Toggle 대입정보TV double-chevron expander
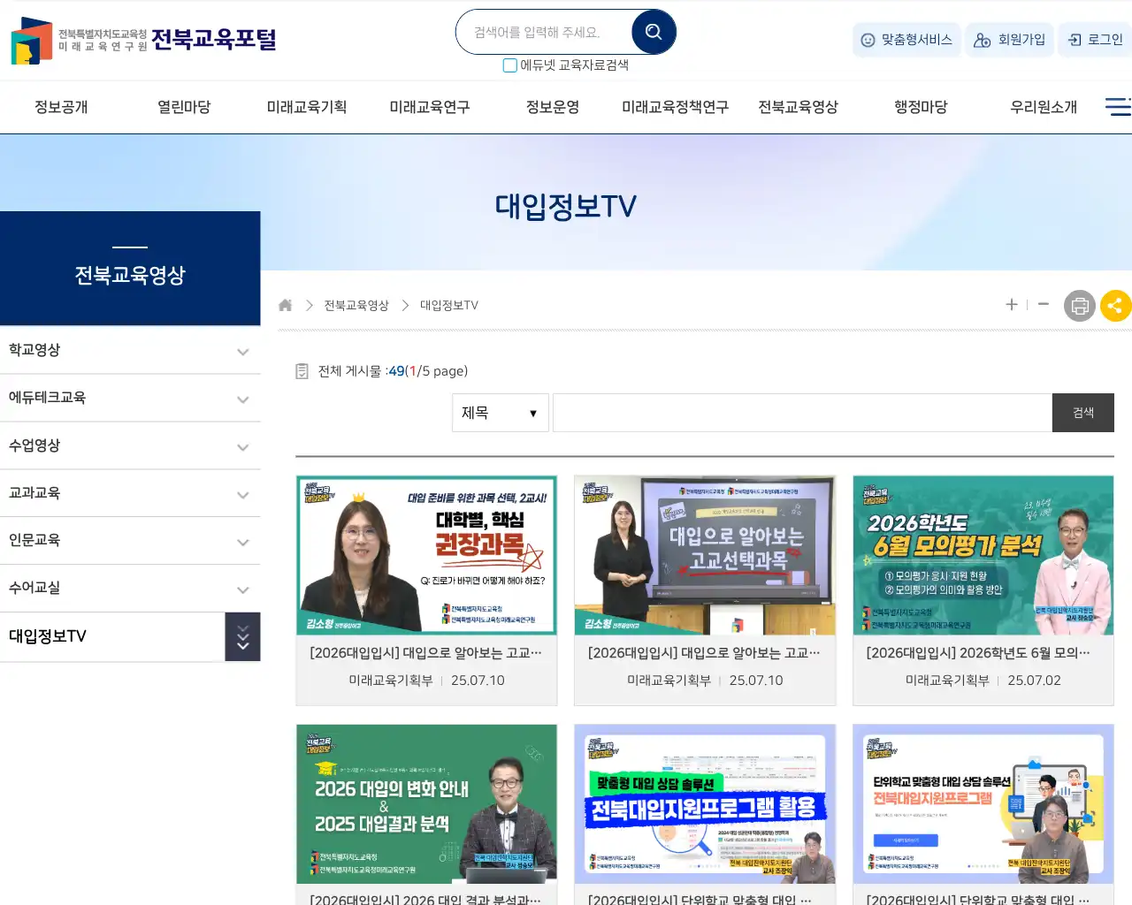The height and width of the screenshot is (905, 1132). [242, 636]
